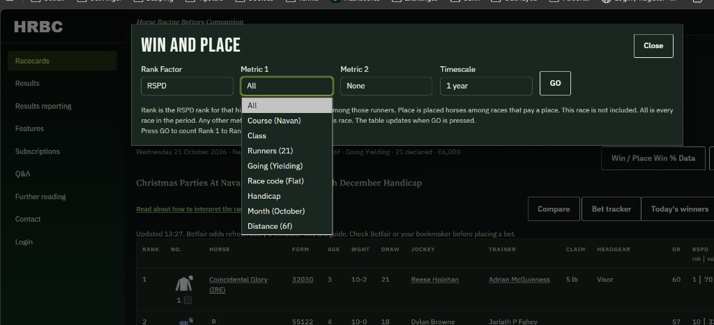Image resolution: width=714 pixels, height=325 pixels.
Task: Collapse the open Metric 1 dropdown box
Action: click(287, 86)
